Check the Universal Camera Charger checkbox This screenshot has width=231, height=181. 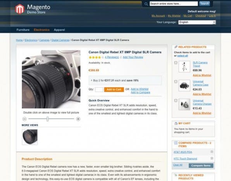[176, 101]
